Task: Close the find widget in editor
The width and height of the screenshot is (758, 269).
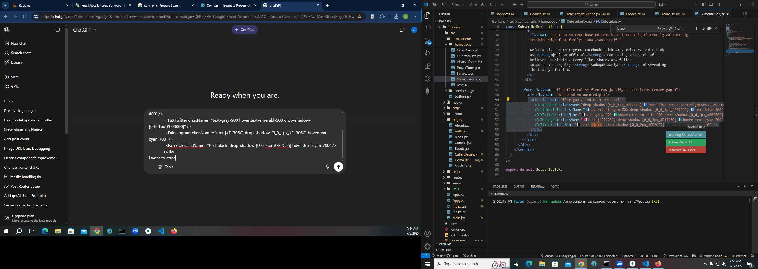Action: (716, 28)
